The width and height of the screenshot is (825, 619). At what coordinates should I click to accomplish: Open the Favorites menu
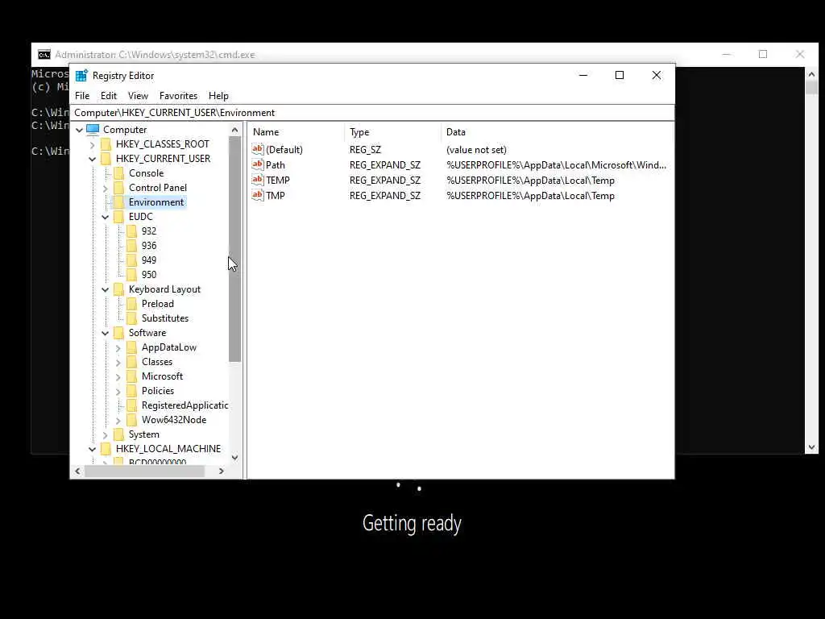point(178,96)
